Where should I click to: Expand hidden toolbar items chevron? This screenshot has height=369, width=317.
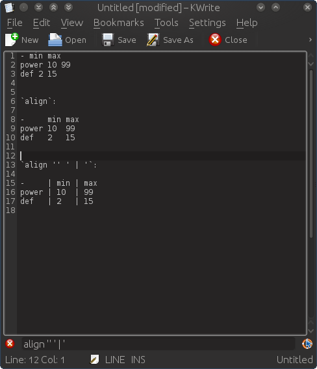pos(310,40)
